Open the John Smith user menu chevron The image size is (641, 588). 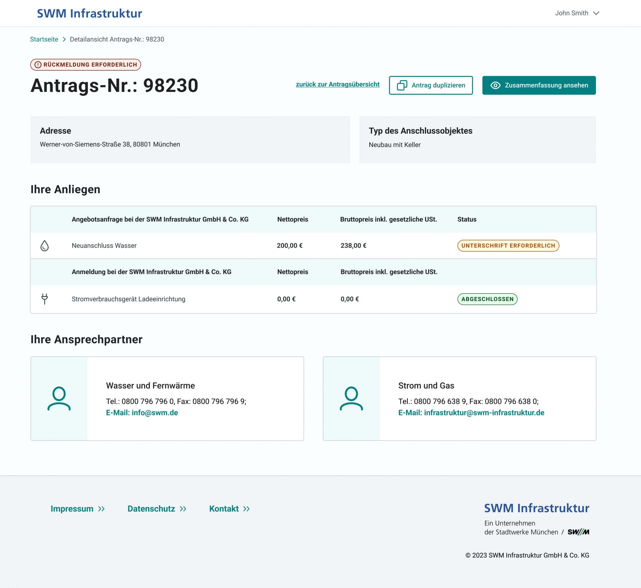[596, 13]
